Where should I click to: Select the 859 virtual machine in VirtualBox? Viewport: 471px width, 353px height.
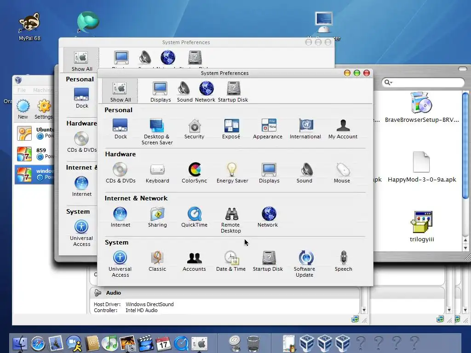pyautogui.click(x=34, y=154)
